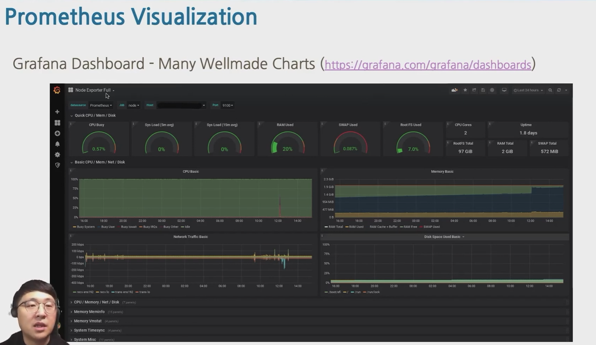Open the Server Admin shield icon
The width and height of the screenshot is (596, 345).
[x=57, y=165]
